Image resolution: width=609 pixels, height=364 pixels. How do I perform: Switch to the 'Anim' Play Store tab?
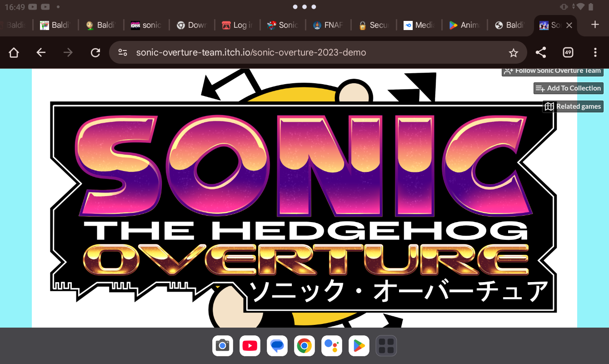tap(464, 25)
